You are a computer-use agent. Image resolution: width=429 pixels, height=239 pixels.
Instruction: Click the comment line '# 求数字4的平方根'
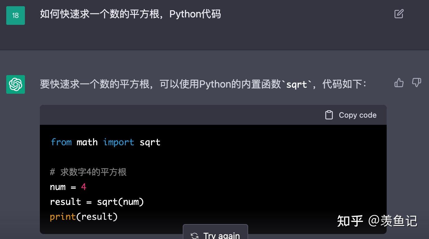(x=88, y=172)
